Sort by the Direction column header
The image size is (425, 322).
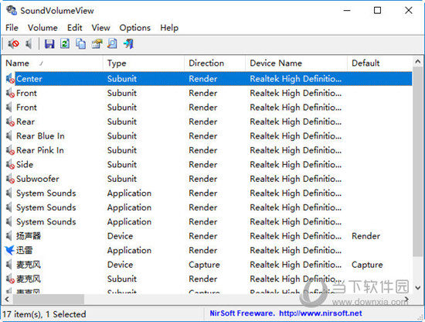[215, 63]
